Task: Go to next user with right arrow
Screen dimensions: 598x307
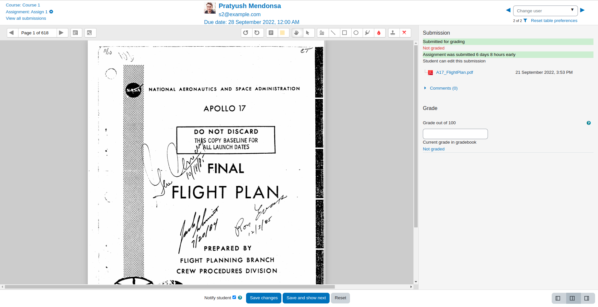Action: pos(582,10)
